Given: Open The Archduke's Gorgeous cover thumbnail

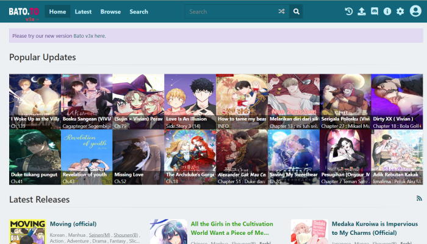Looking at the screenshot, I should tap(190, 157).
